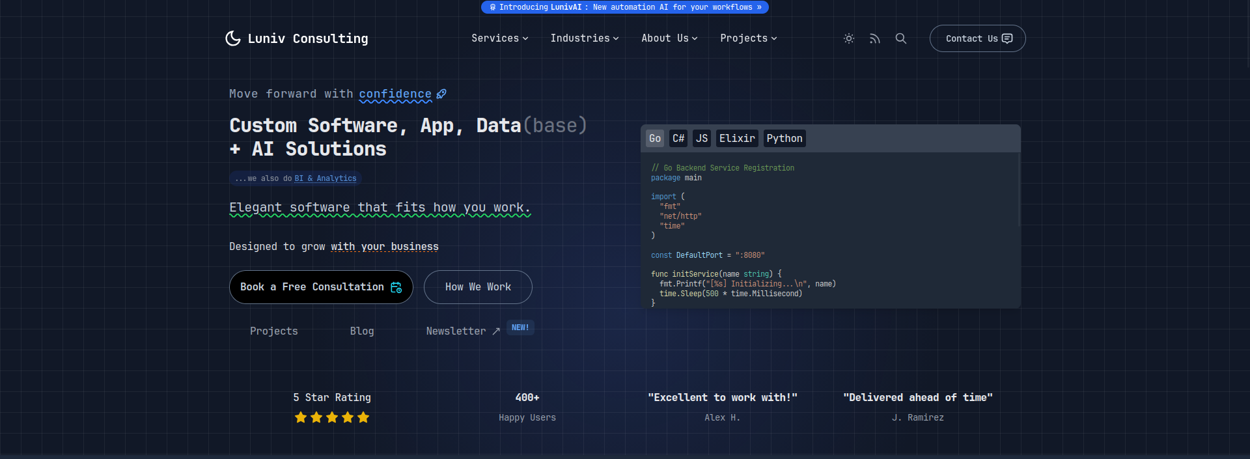
Task: Click the search magnifier icon
Action: click(x=900, y=38)
